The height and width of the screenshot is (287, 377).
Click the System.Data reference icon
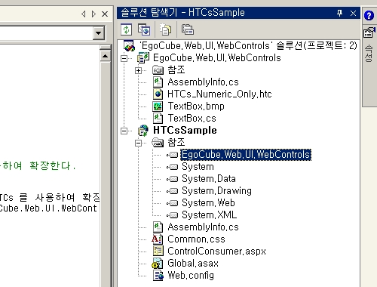(172, 179)
